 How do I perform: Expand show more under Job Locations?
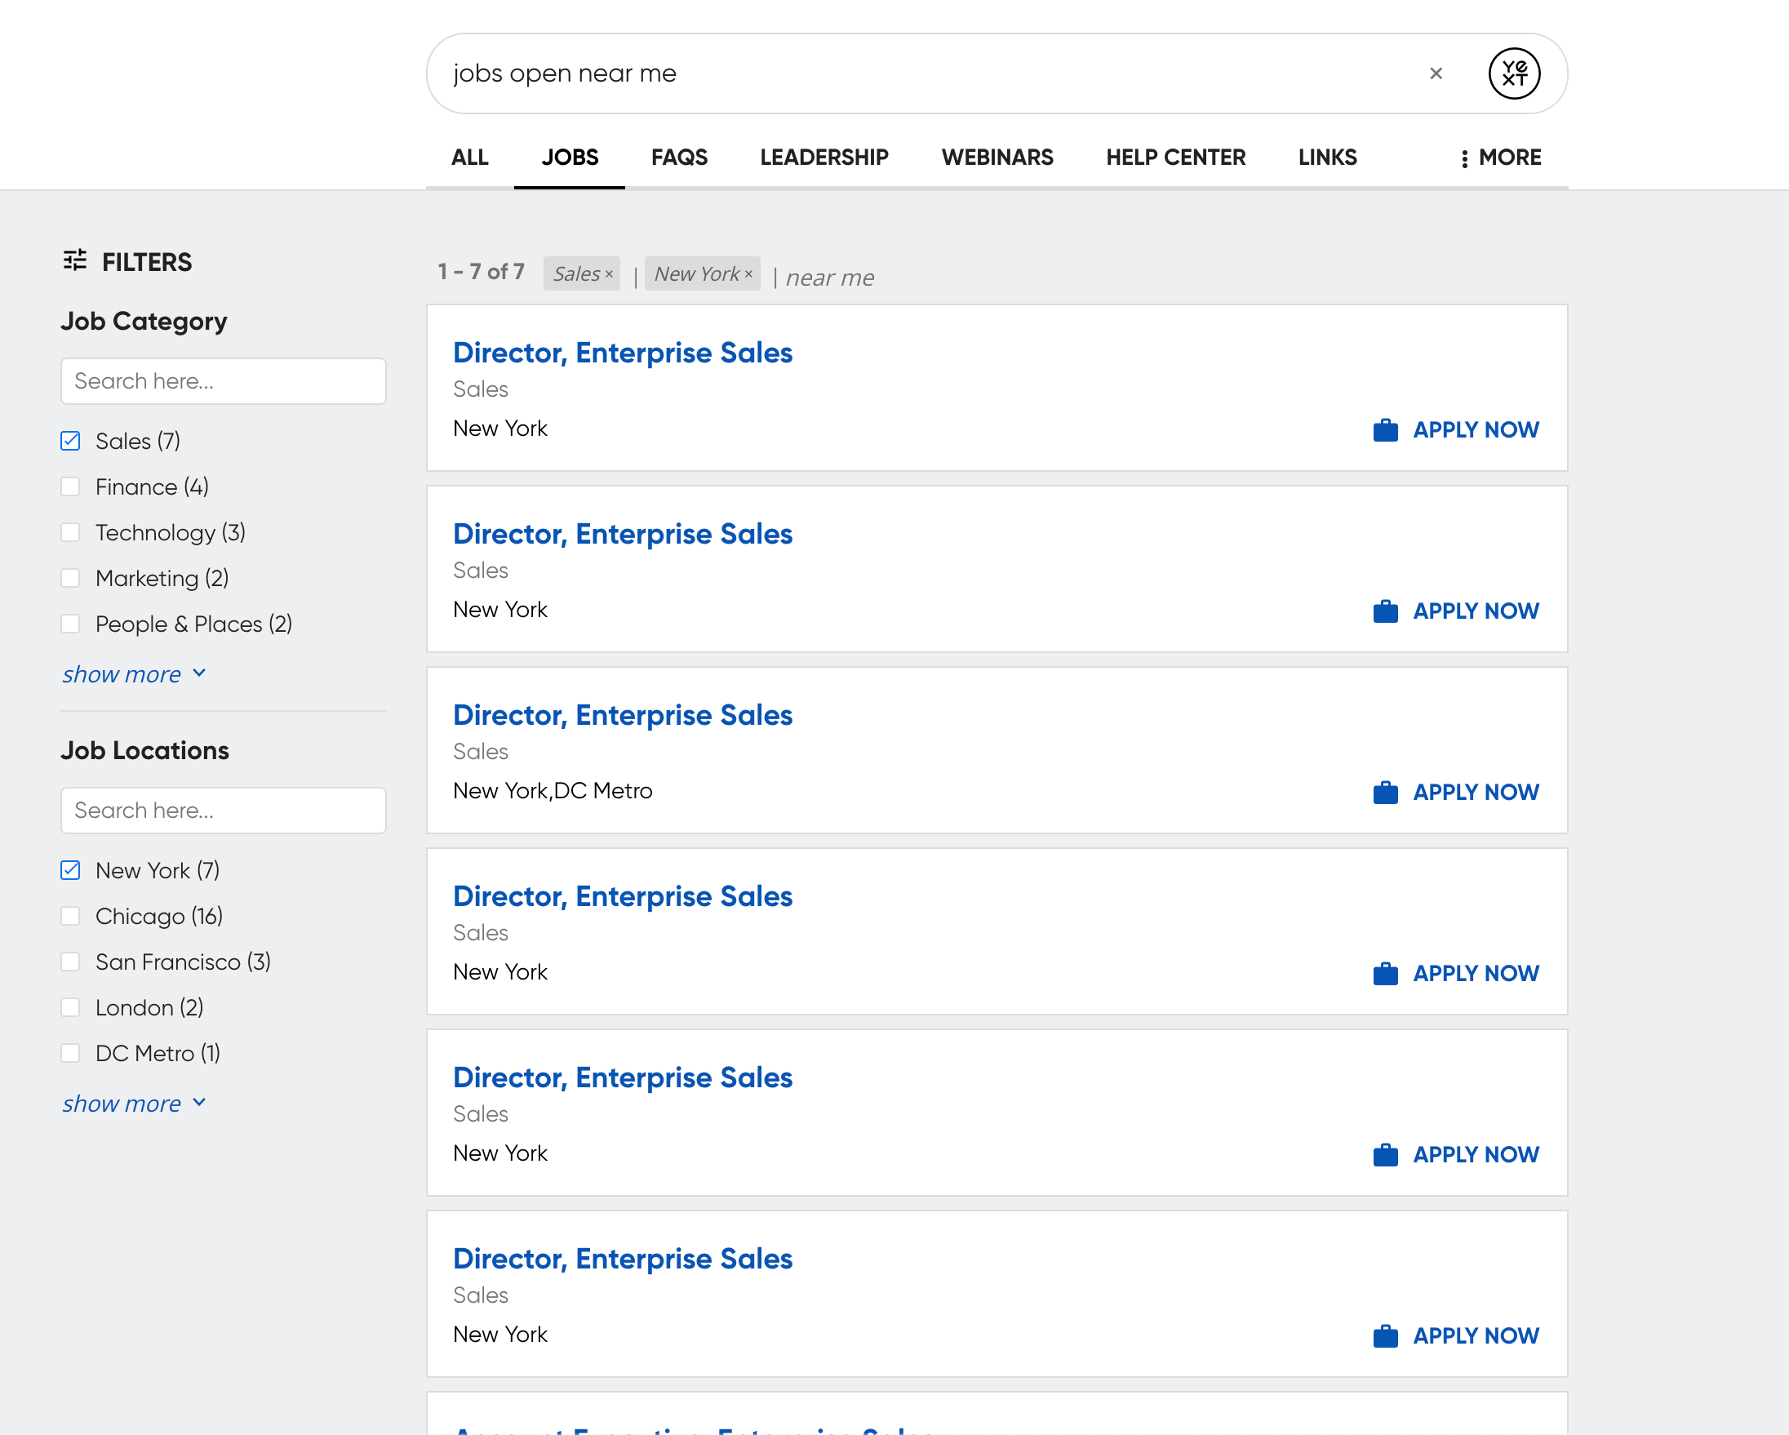[134, 1104]
